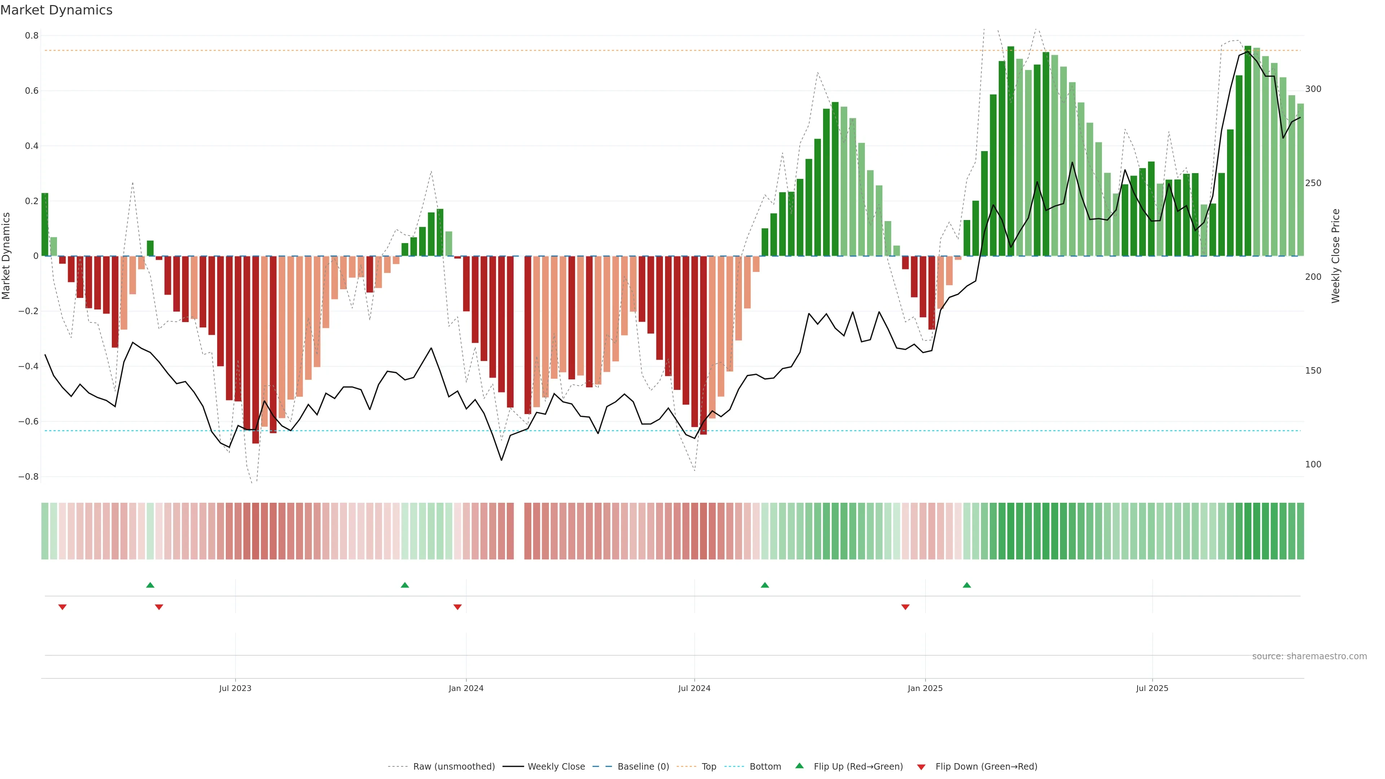Click the green flip-up marker after Jul 2024
Screen dimensions: 1385x779
765,585
